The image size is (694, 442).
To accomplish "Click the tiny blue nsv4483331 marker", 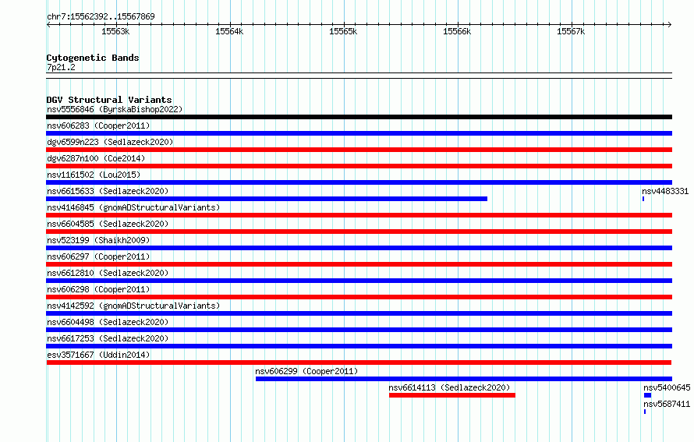I will [x=643, y=199].
